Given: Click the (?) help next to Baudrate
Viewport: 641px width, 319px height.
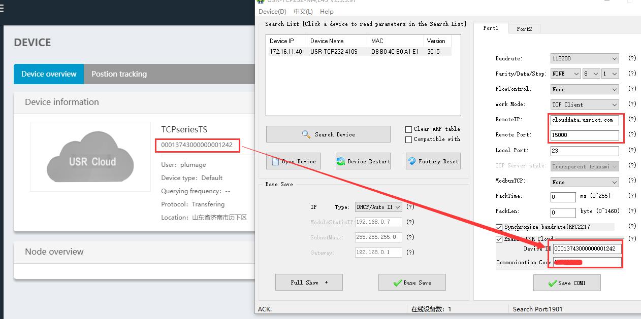Looking at the screenshot, I should [x=632, y=58].
